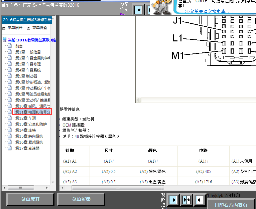256x209 pixels.
Task: Click the page icon beside 第12章 车顶
Action: pos(10,118)
